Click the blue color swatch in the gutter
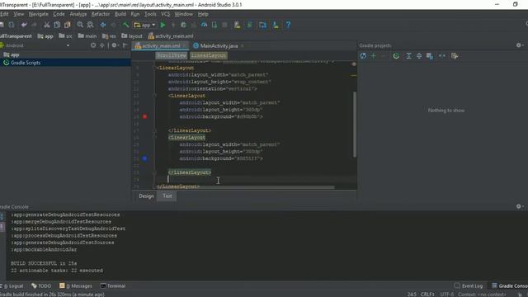Viewport: 528px width, 297px height. [x=145, y=158]
